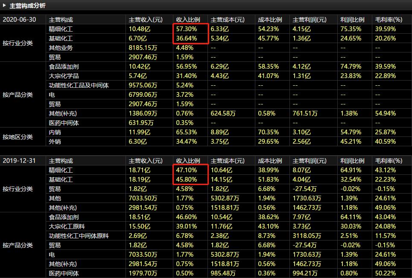Screen dimensions: 412x278
Task: Select the 食品添加剂 row with 10.42亿 revenue
Action: click(228, 67)
